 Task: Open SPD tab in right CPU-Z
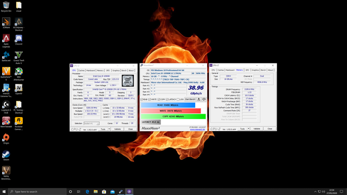(247, 70)
